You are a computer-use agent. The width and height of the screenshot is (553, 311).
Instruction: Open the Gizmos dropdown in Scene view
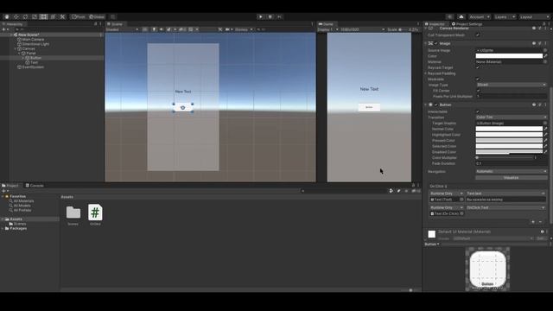coord(244,29)
